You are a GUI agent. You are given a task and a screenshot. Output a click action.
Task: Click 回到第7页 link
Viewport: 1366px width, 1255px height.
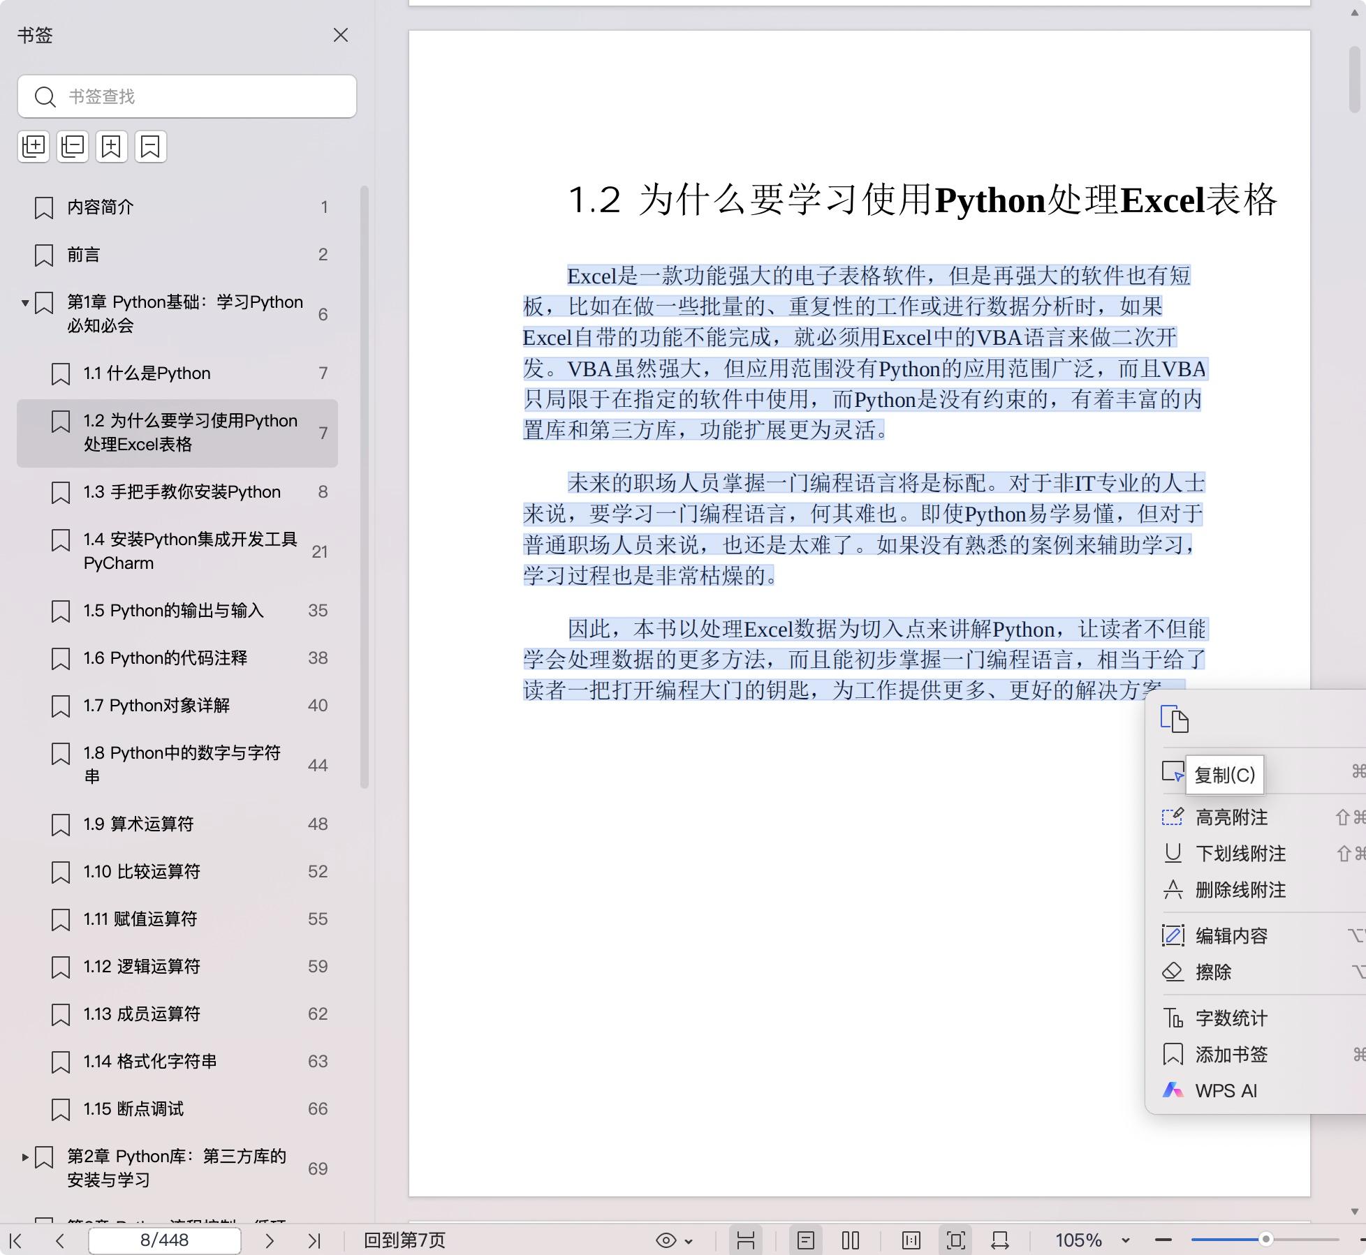pos(404,1240)
